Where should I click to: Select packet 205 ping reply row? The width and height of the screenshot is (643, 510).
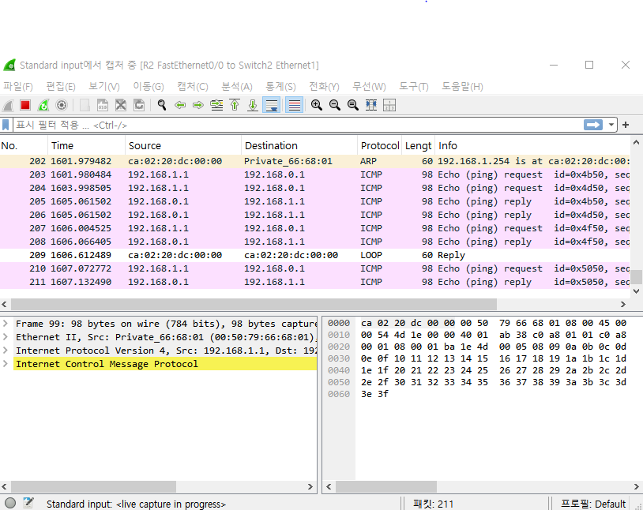[x=315, y=201]
